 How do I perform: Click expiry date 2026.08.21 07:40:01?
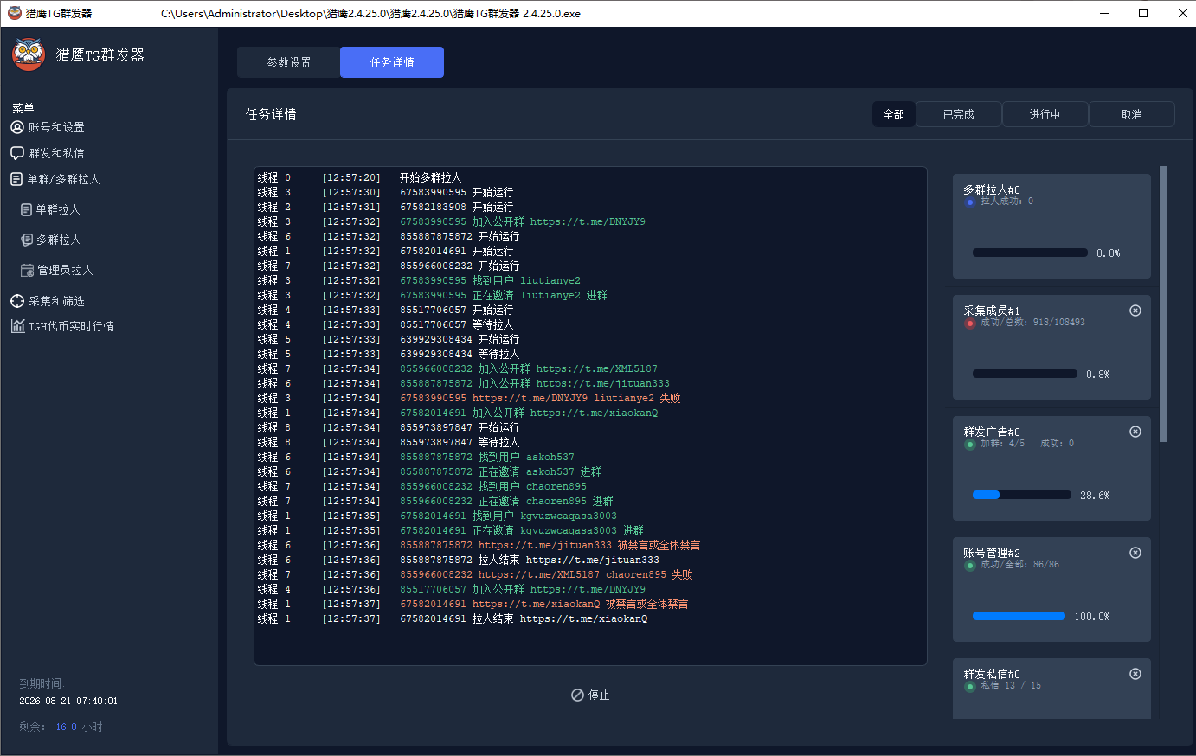tap(68, 701)
